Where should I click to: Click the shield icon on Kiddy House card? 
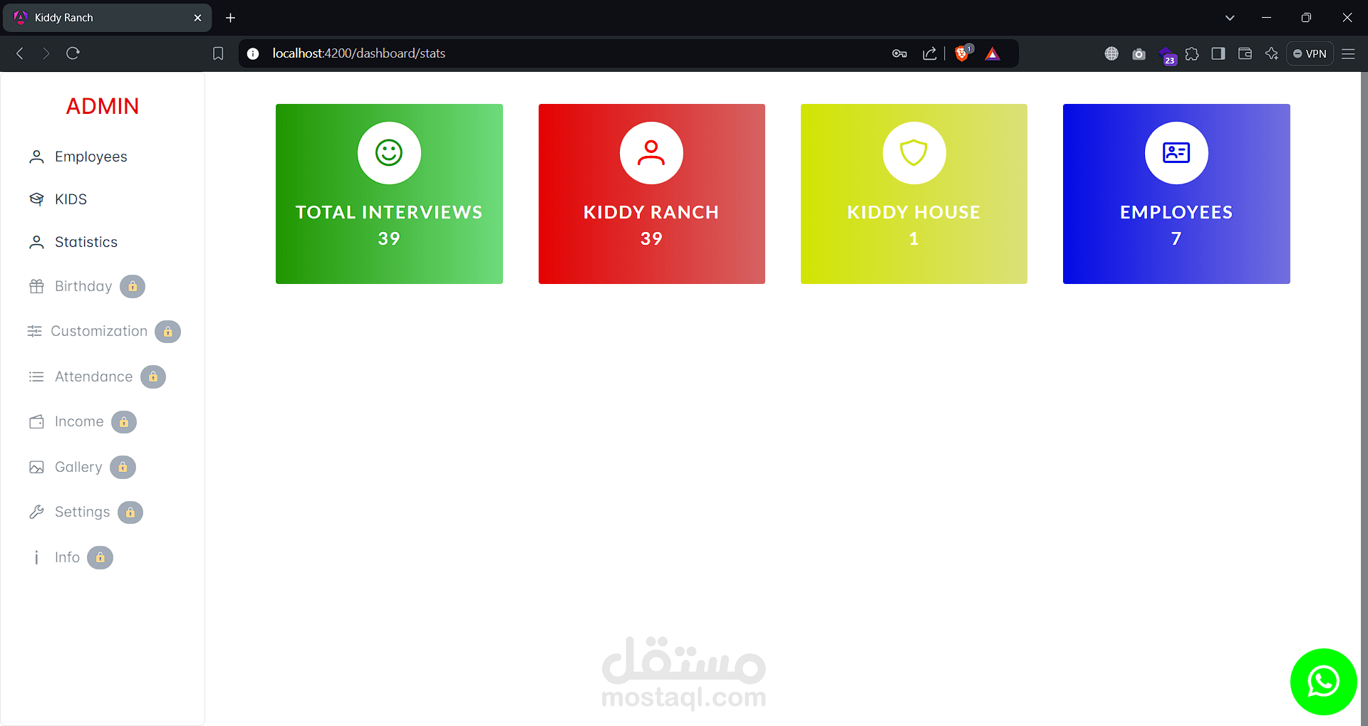(x=914, y=152)
